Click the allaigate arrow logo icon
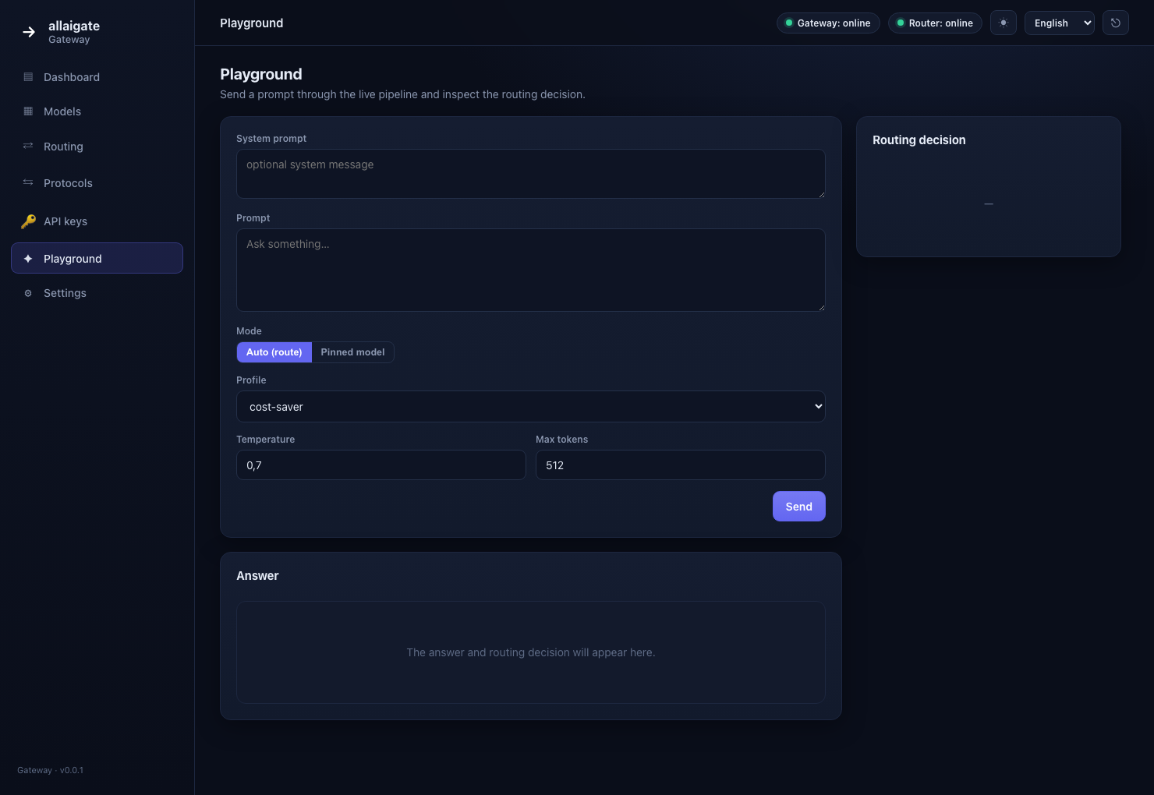1154x795 pixels. pyautogui.click(x=29, y=32)
